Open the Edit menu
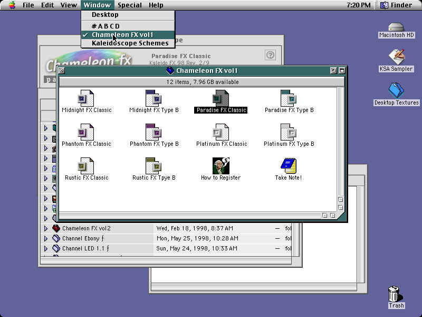 click(x=47, y=5)
